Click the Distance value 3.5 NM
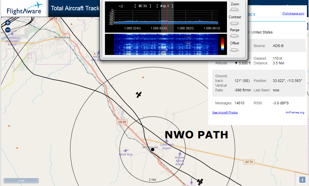The height and width of the screenshot is (186, 309). [278, 63]
